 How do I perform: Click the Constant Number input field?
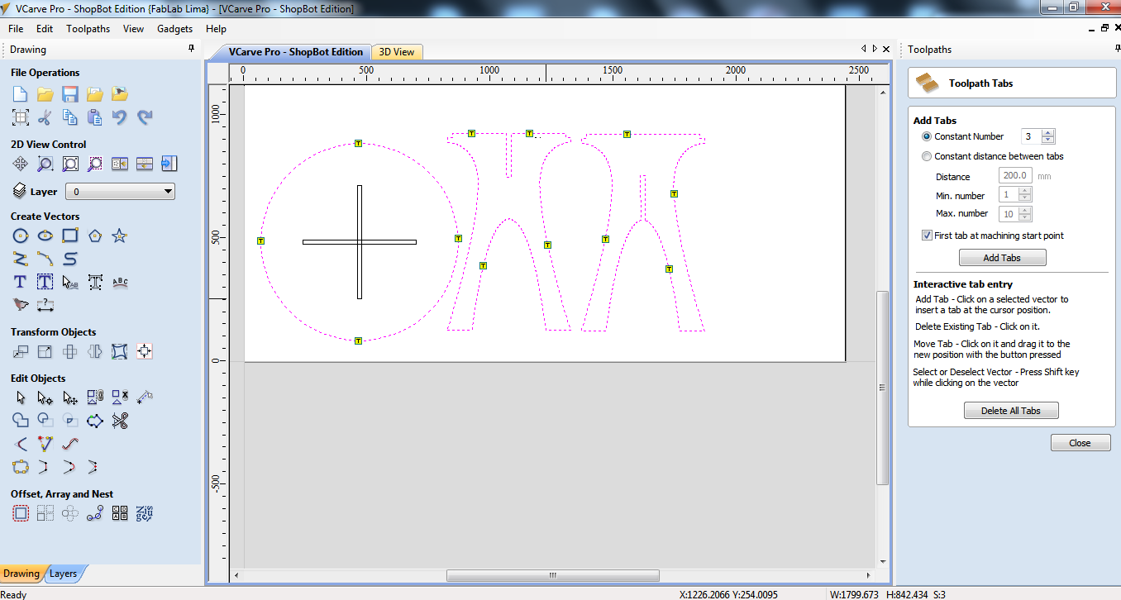click(1031, 137)
